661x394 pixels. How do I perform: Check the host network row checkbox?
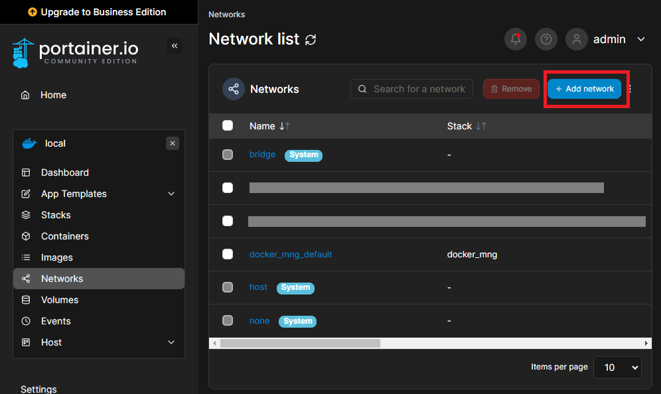228,287
